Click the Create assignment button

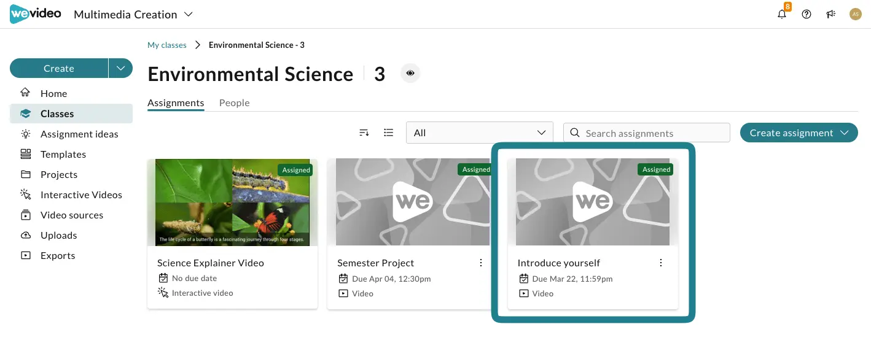coord(799,133)
